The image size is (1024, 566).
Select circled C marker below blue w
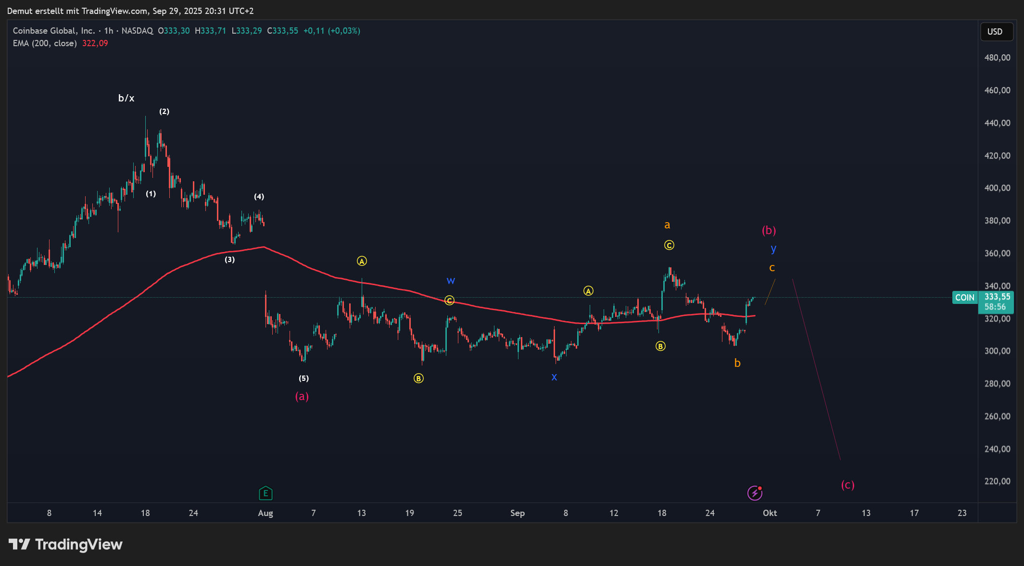click(449, 301)
